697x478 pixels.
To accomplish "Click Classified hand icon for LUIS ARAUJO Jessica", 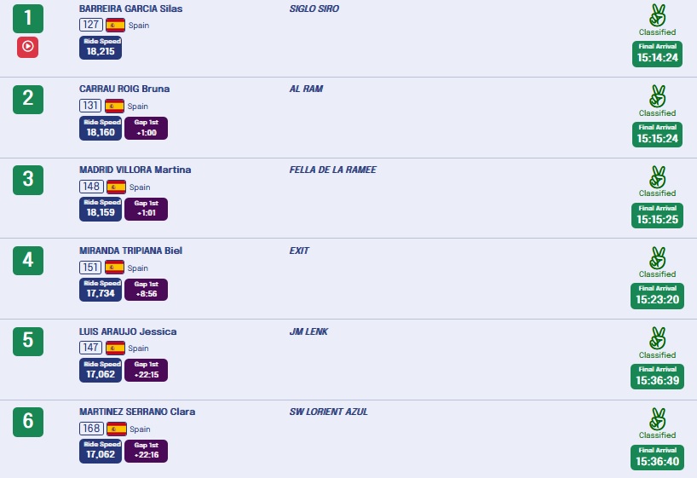I will pos(657,337).
